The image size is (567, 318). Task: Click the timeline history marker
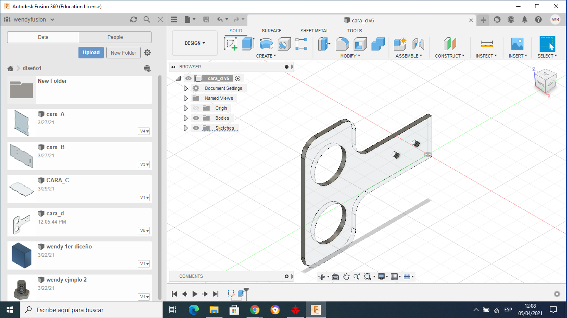[x=246, y=294]
